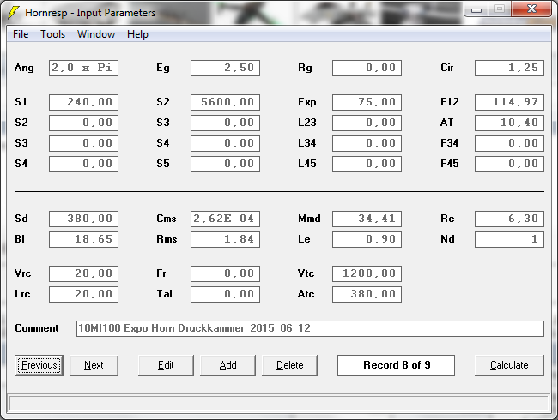The image size is (558, 420).
Task: Click the S1 value field 240,00
Action: (x=83, y=103)
